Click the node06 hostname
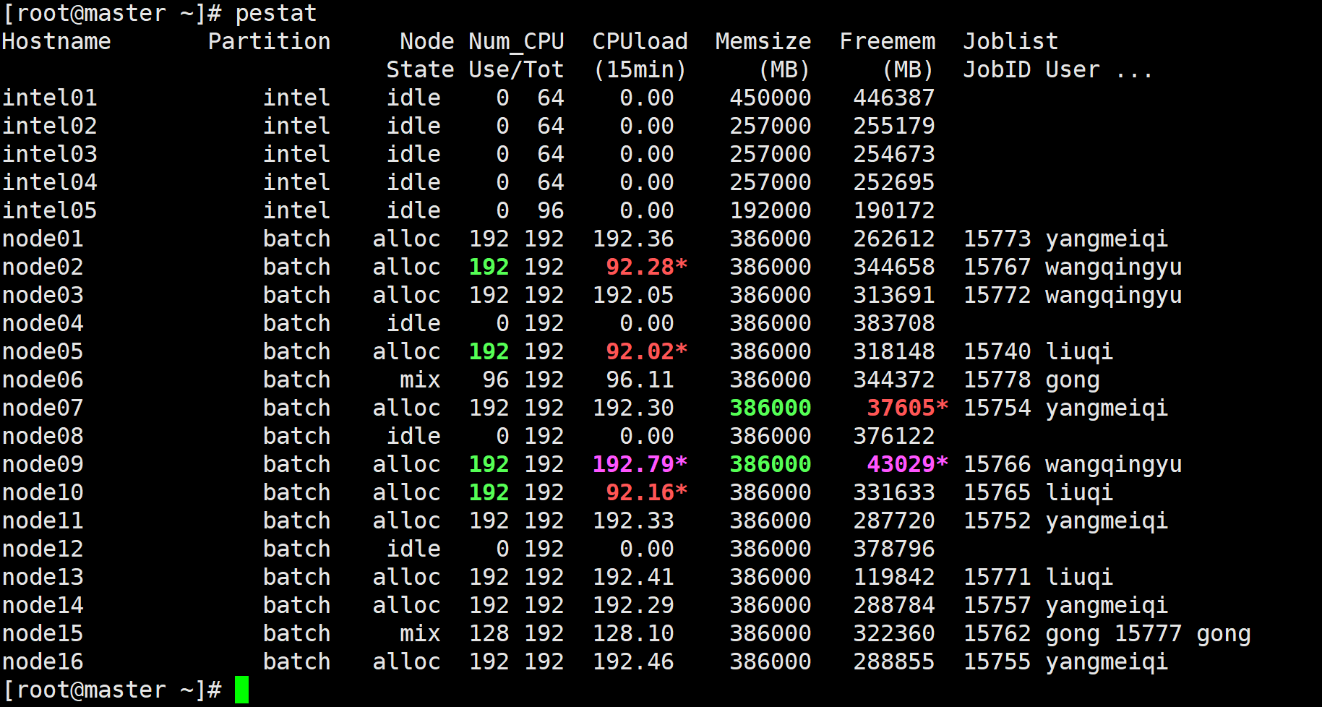This screenshot has height=707, width=1322. pyautogui.click(x=43, y=380)
